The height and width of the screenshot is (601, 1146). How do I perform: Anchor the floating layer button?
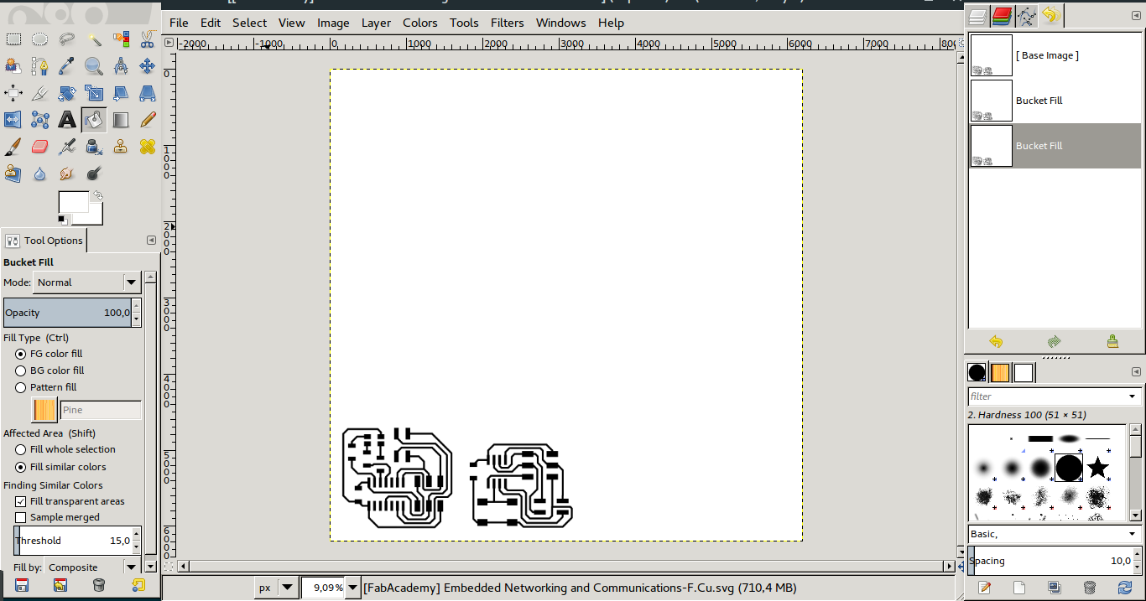pos(1113,341)
